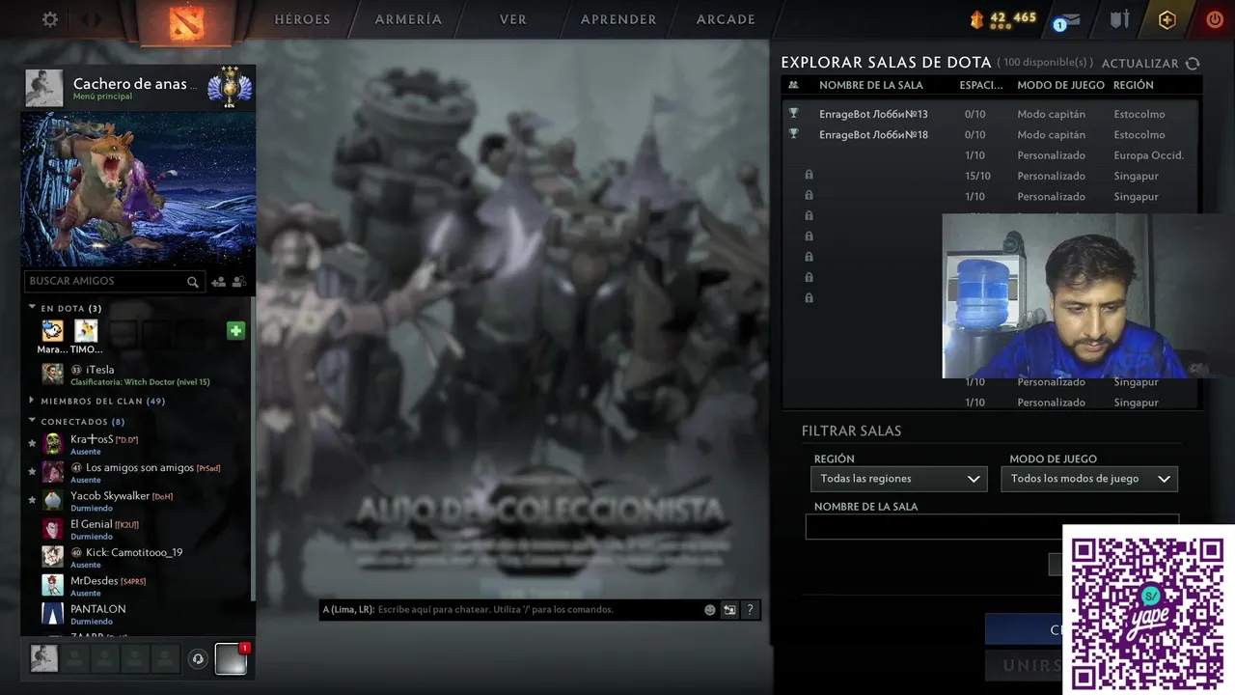Click the chat channel icon beside emoticon
The image size is (1235, 695).
729,610
